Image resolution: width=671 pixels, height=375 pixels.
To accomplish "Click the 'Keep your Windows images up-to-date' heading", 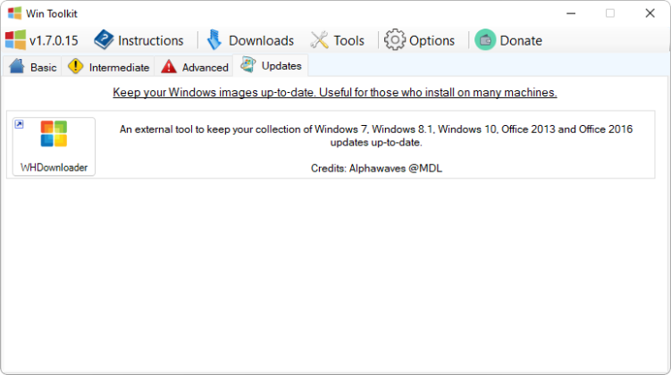I will click(x=335, y=92).
